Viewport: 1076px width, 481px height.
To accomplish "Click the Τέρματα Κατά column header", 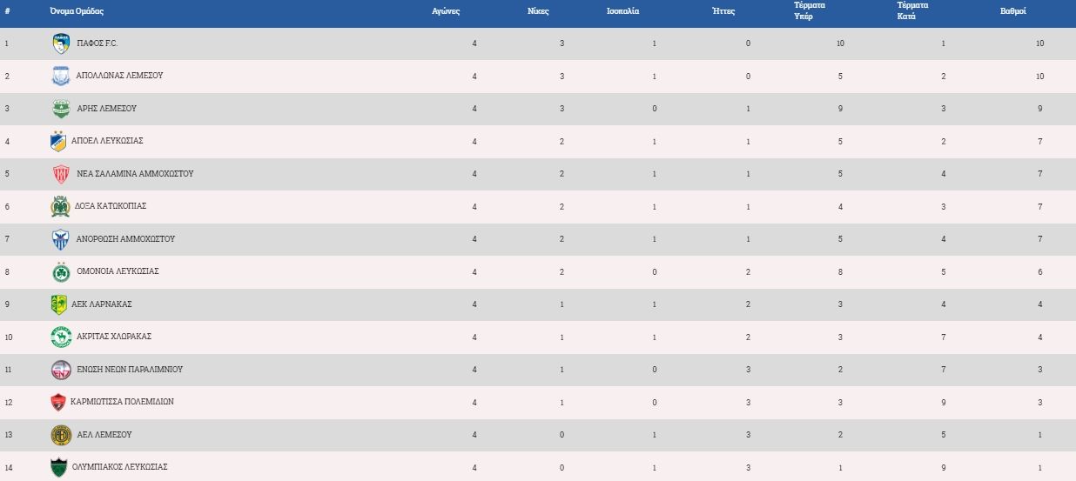I will (912, 10).
